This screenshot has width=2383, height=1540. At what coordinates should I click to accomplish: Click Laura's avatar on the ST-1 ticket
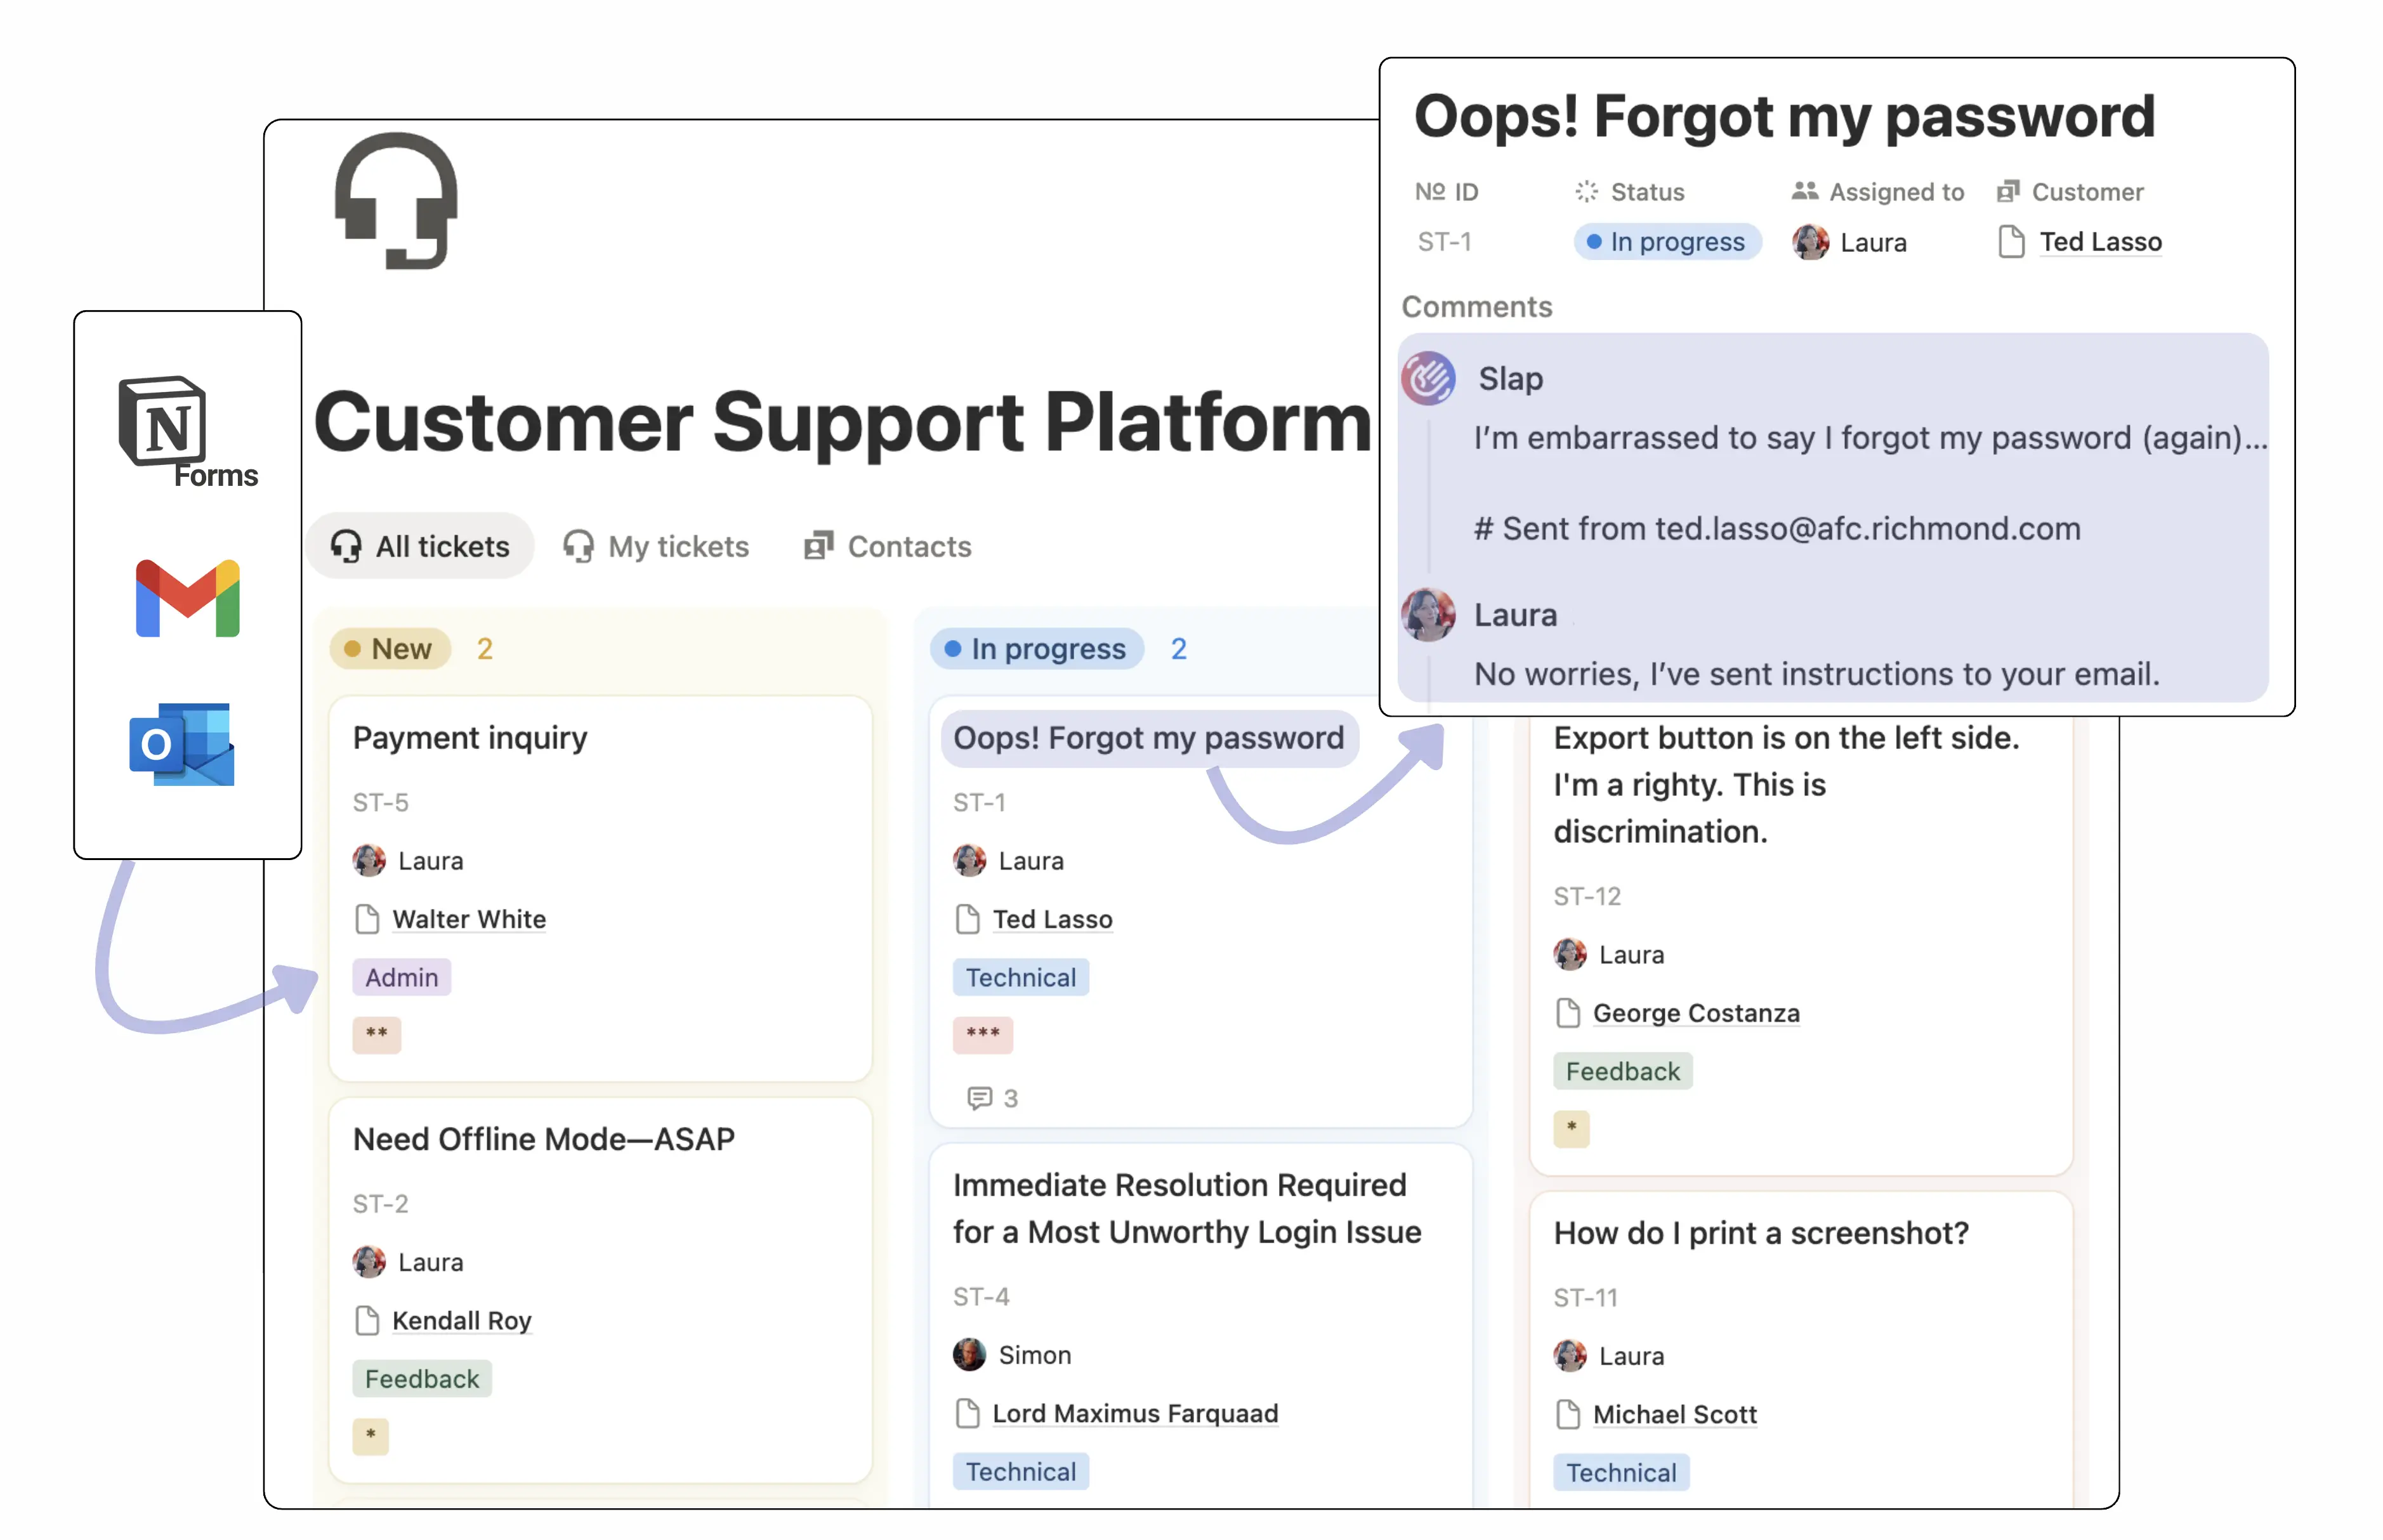969,860
